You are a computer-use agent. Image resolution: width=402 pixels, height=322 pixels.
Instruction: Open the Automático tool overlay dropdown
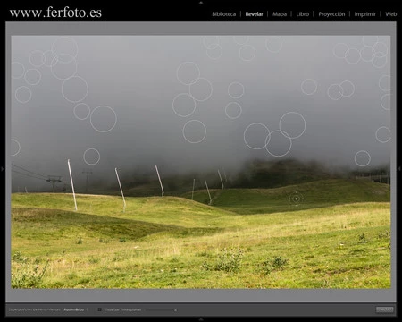pyautogui.click(x=75, y=309)
